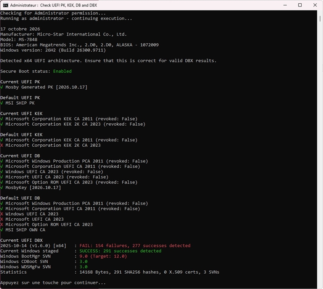Click the BootMgr SVN value '9.0 (Target: 12.0)'
The width and height of the screenshot is (323, 289).
click(x=103, y=256)
